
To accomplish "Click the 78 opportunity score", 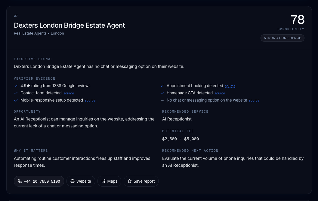I will click(298, 20).
